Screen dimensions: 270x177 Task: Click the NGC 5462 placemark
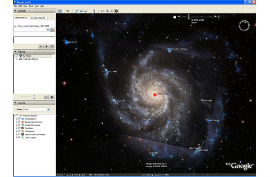[x=107, y=71]
